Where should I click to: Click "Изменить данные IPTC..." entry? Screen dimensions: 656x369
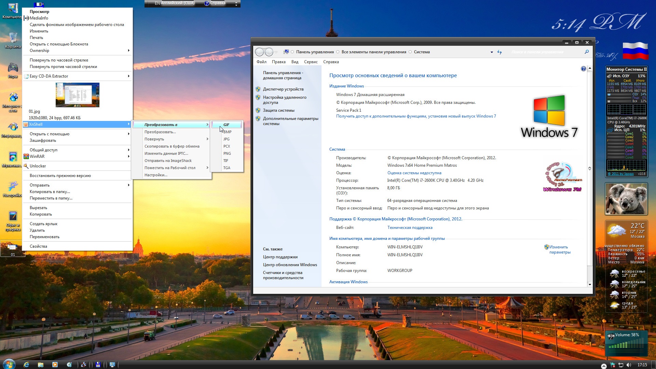pos(171,153)
